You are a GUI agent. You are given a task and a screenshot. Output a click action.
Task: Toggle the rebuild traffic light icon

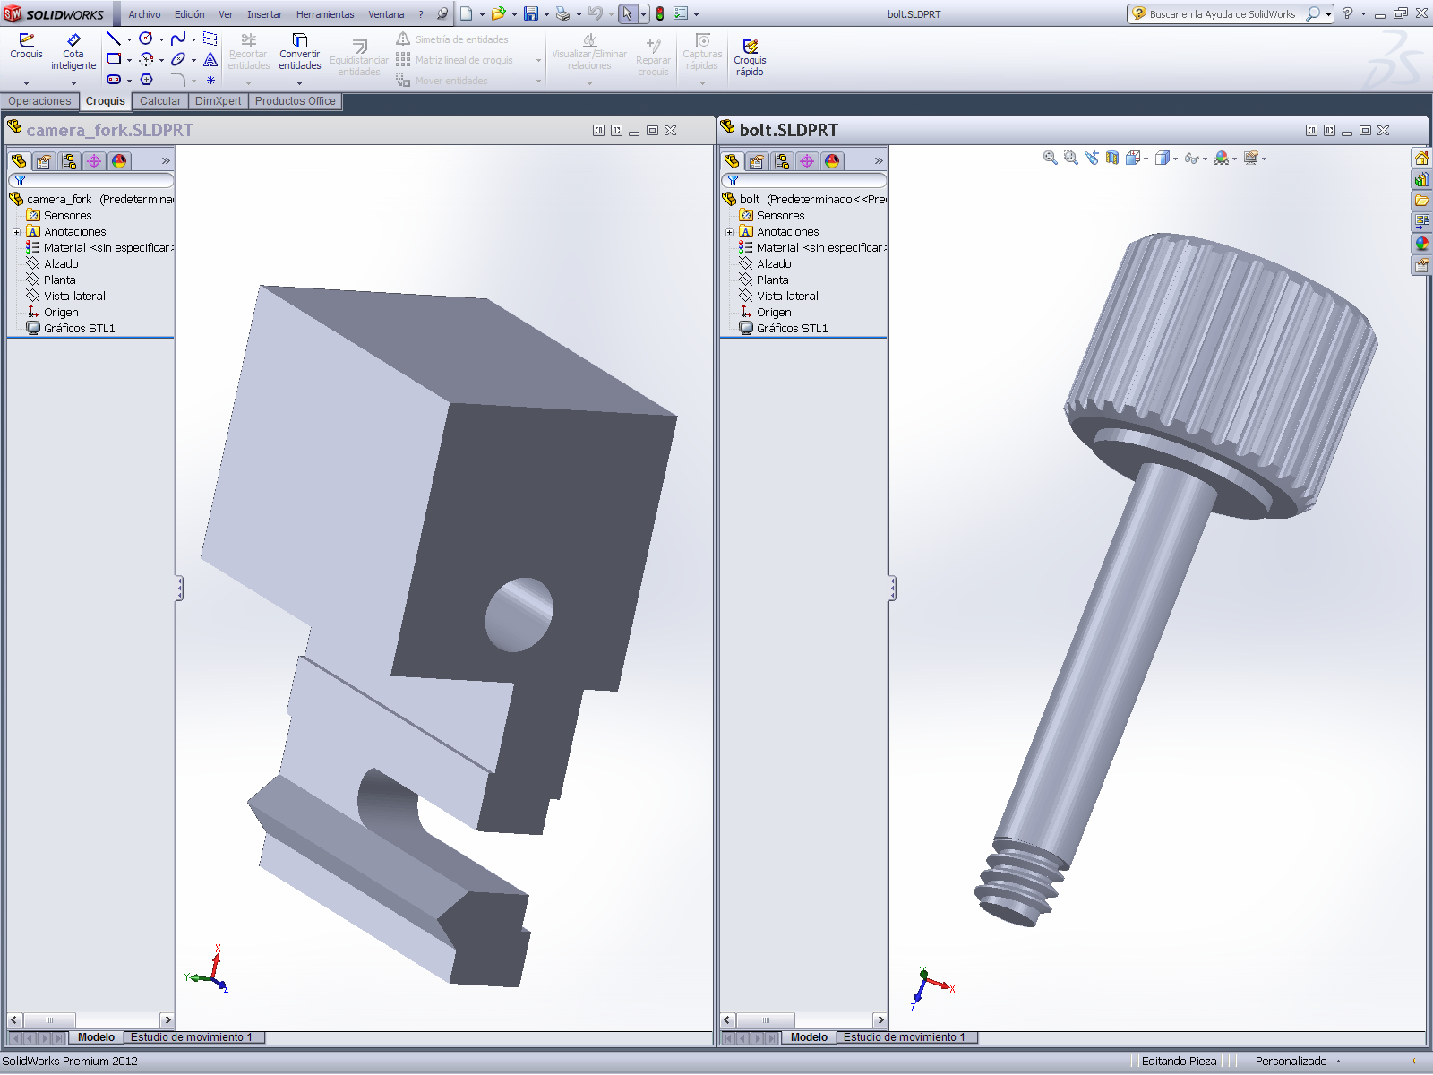pos(660,14)
